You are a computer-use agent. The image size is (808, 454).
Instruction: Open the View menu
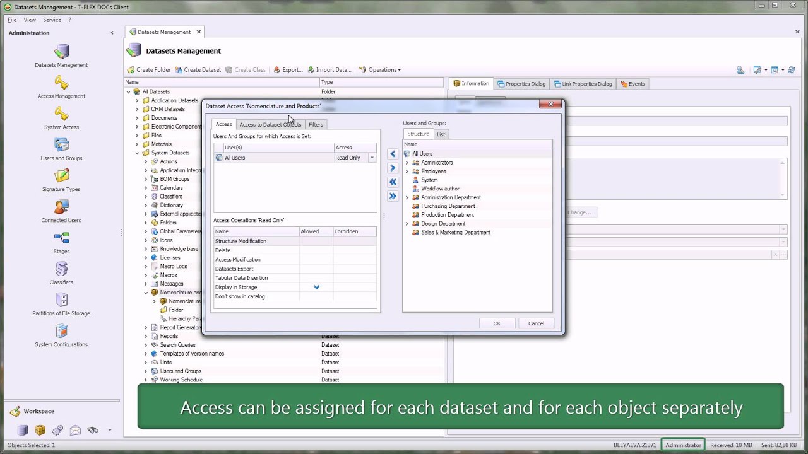pyautogui.click(x=30, y=20)
